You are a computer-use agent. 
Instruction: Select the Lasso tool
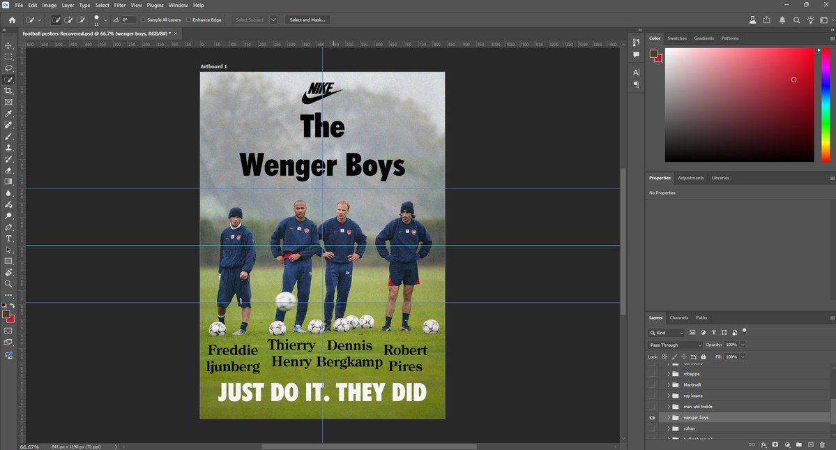coord(8,68)
